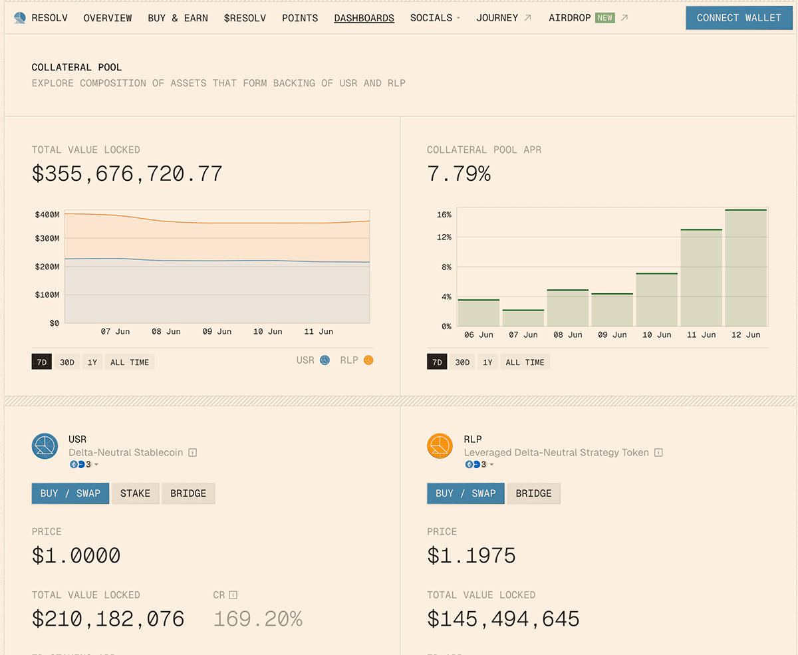
Task: Click info icon next to Delta-Neutral Stablecoin
Action: pos(192,453)
